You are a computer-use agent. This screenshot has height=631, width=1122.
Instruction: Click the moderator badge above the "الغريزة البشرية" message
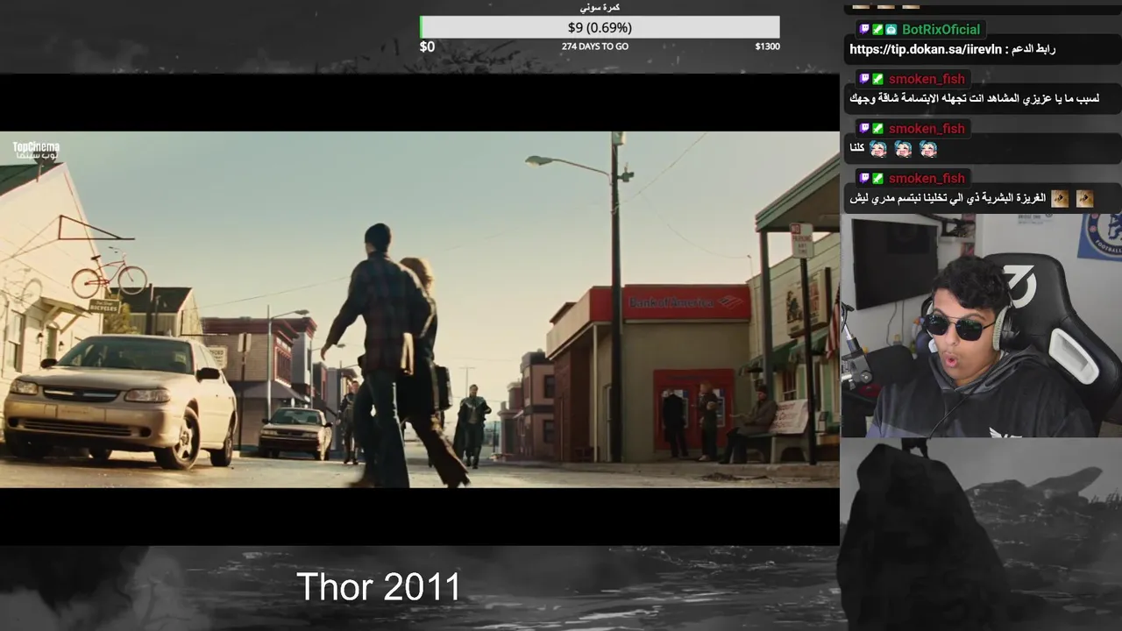click(x=877, y=179)
